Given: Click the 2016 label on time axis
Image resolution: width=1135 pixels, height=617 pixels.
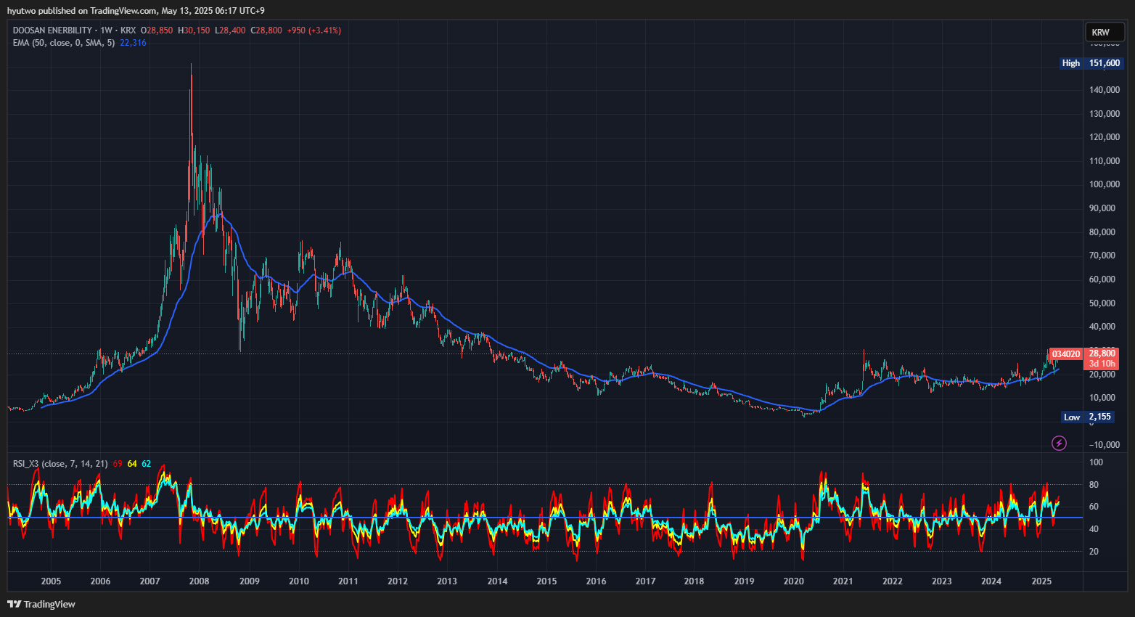Looking at the screenshot, I should [x=596, y=581].
